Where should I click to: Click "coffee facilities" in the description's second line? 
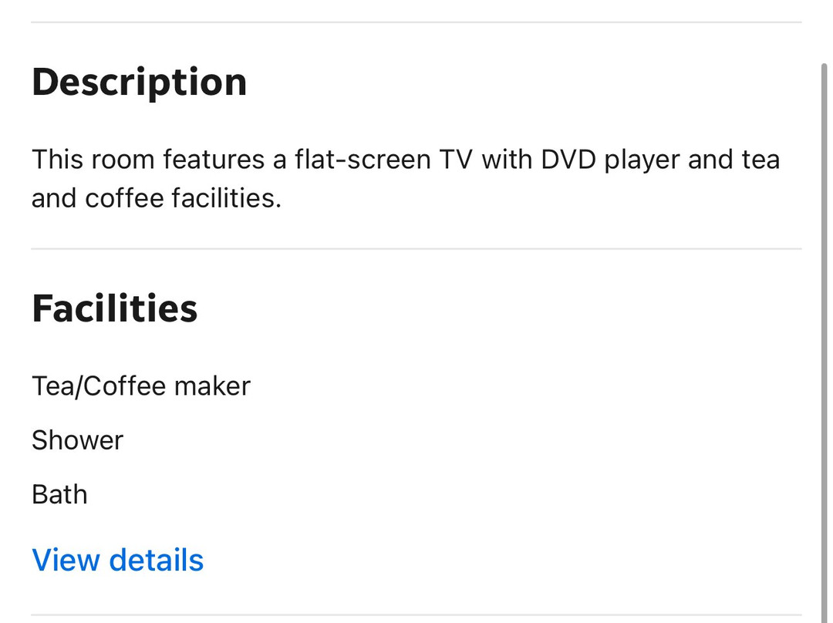(184, 199)
